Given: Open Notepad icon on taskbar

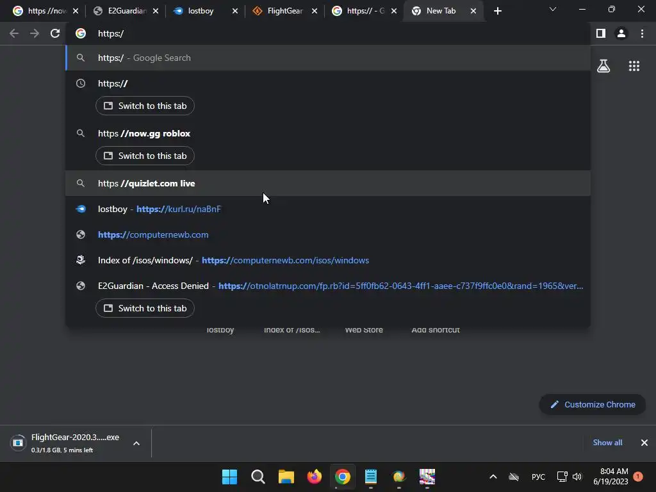Looking at the screenshot, I should (371, 477).
